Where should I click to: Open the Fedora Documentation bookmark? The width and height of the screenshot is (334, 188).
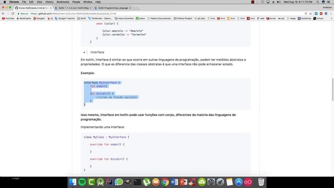159,19
